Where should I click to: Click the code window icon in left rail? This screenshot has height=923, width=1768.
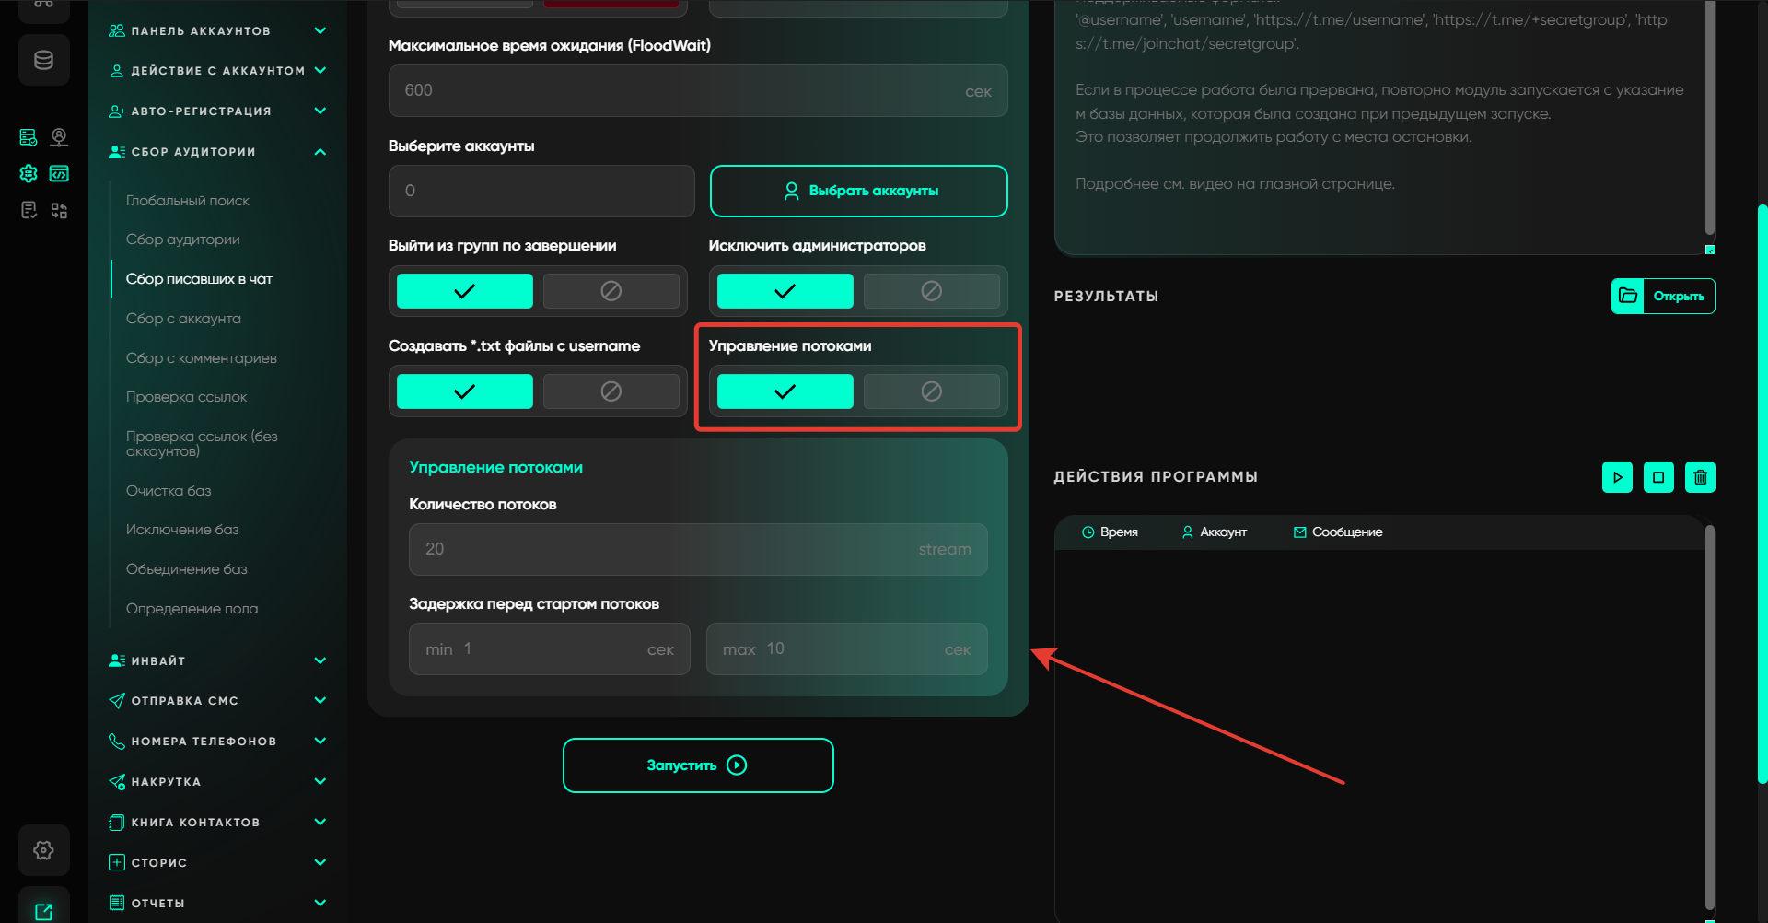point(59,173)
